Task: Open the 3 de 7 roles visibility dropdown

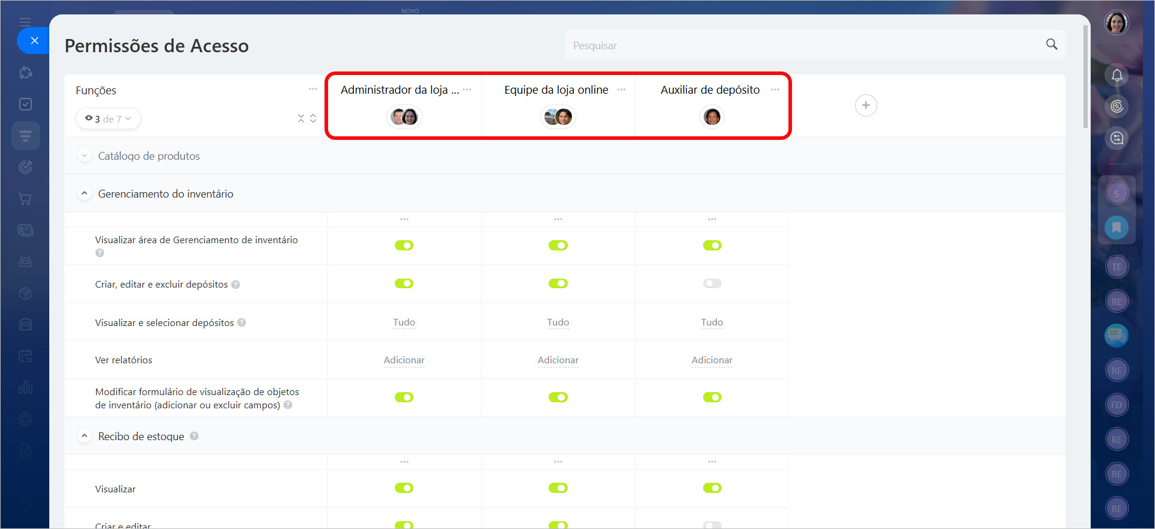Action: (108, 119)
